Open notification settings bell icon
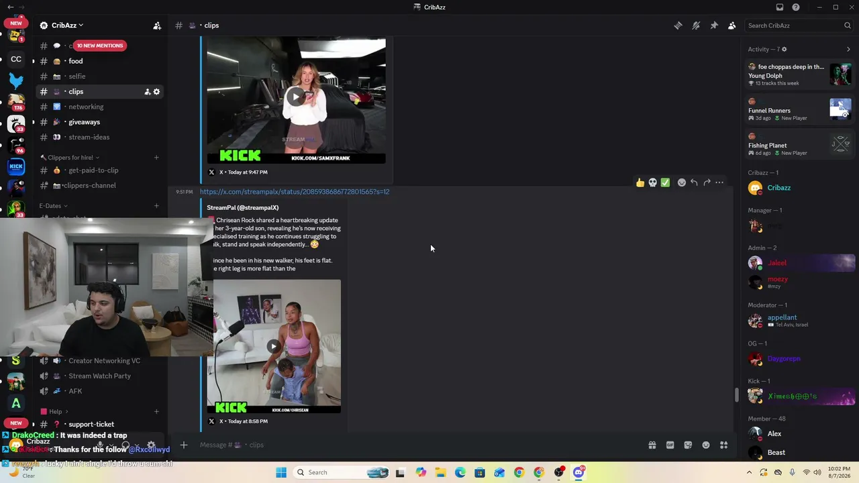Viewport: 859px width, 483px height. pos(696,25)
